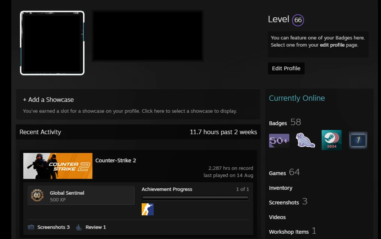Click the camera icon beside Screenshots 3
Screen dimensions: 381x239
(x=31, y=227)
